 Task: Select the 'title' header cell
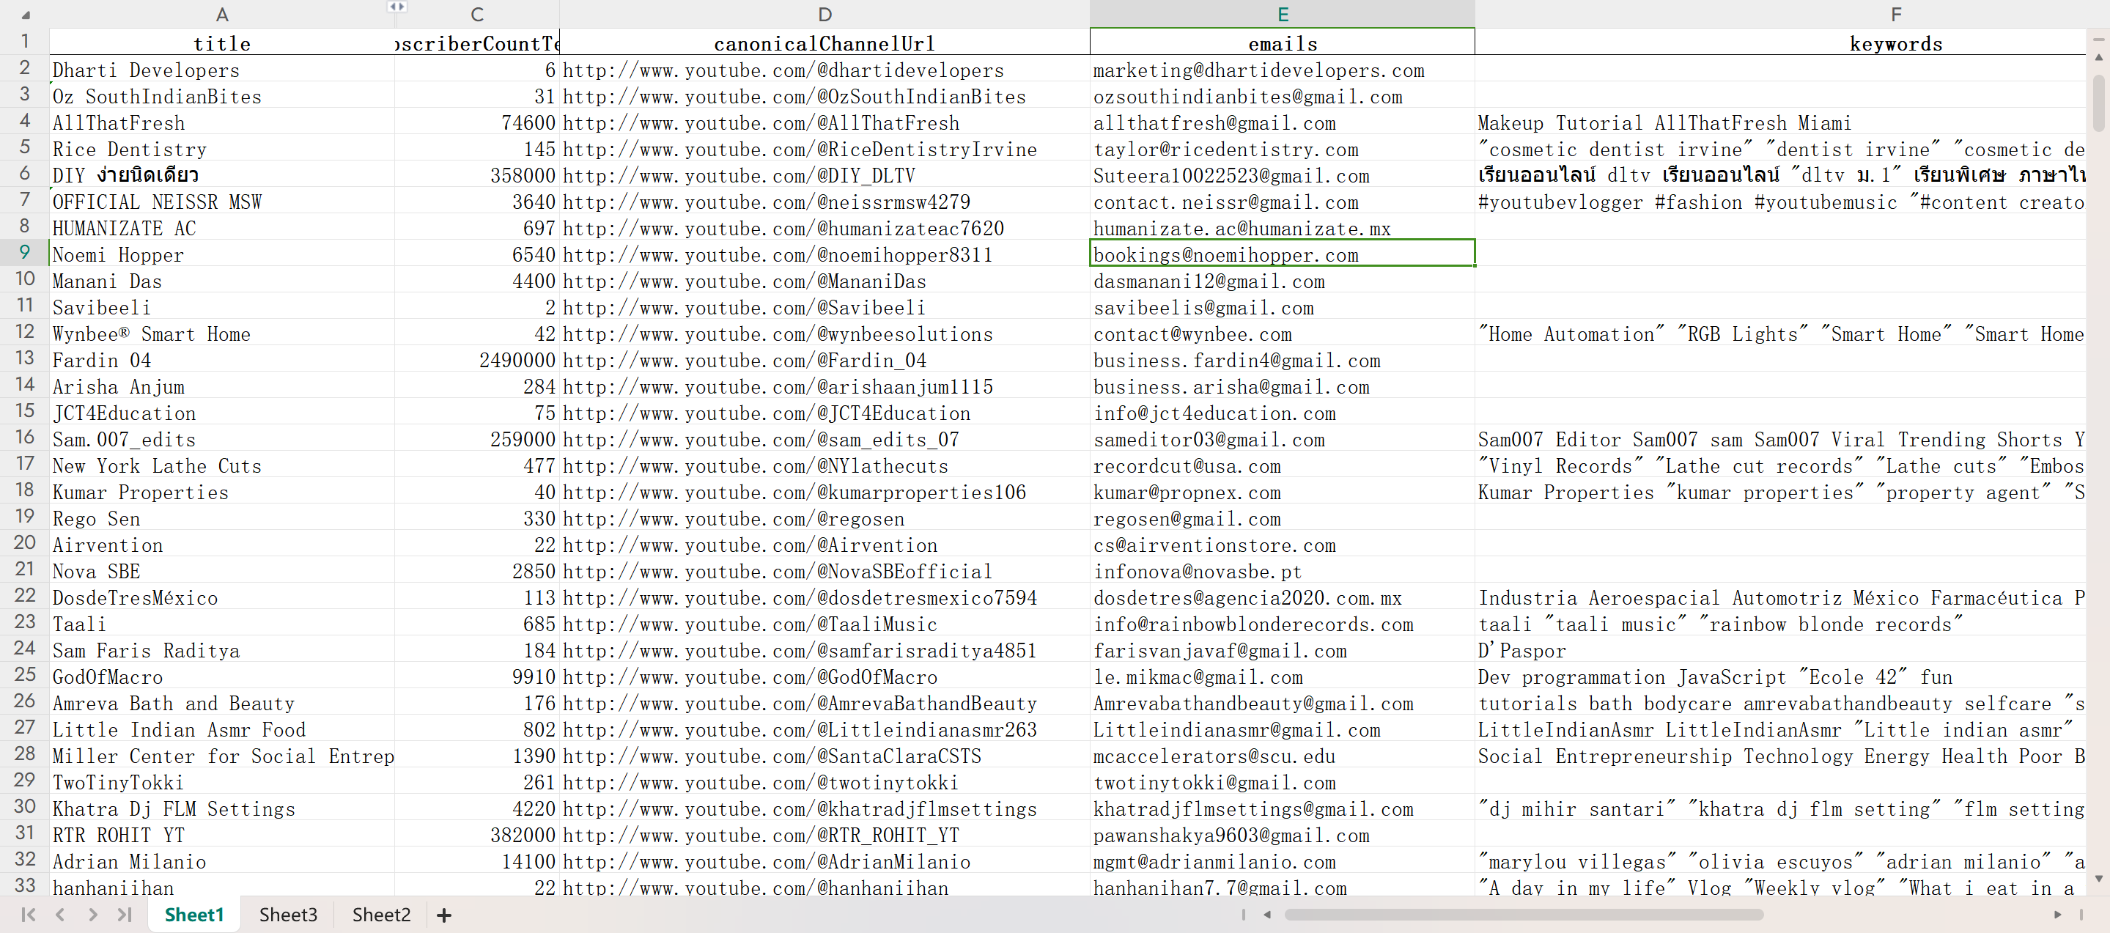tap(222, 43)
